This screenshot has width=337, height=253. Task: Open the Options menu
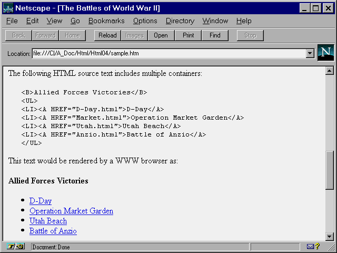145,21
